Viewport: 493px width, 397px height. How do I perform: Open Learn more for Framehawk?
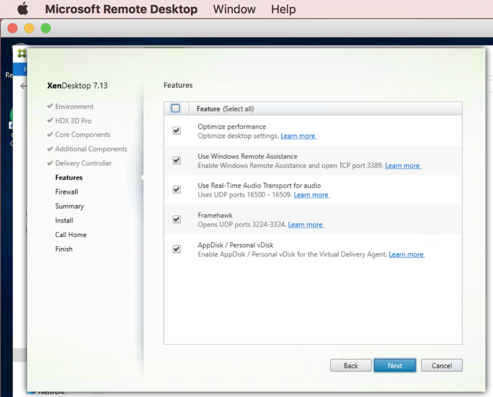pos(306,224)
